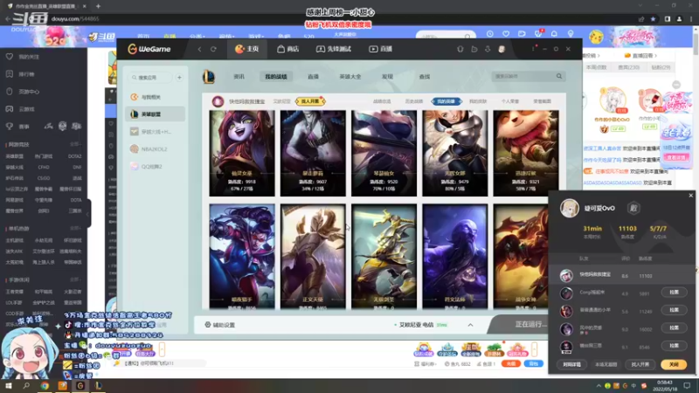Open the Kayle champion card
This screenshot has width=699, height=393.
tap(313, 256)
